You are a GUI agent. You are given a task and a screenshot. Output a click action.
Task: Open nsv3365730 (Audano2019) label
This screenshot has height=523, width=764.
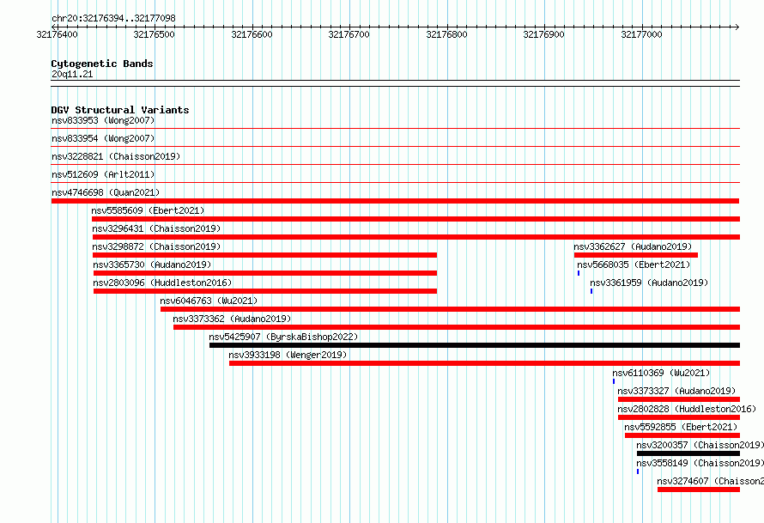pos(152,265)
